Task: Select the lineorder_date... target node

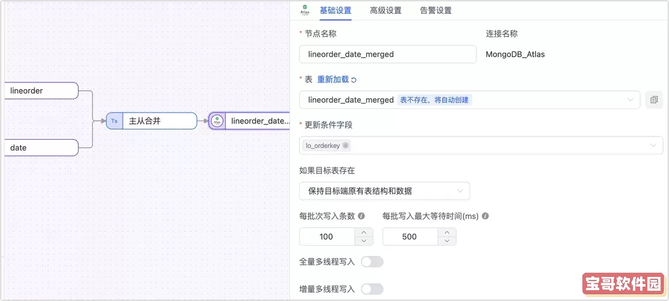Action: [x=249, y=121]
